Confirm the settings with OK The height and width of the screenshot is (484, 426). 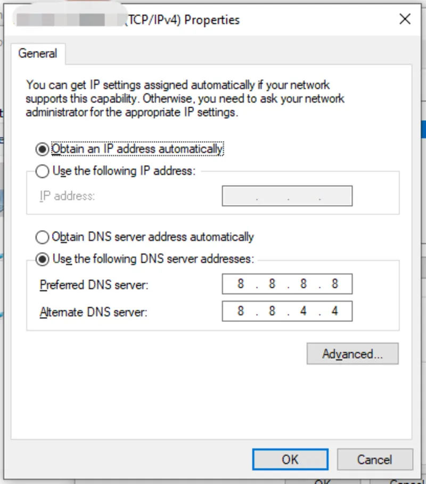(290, 459)
